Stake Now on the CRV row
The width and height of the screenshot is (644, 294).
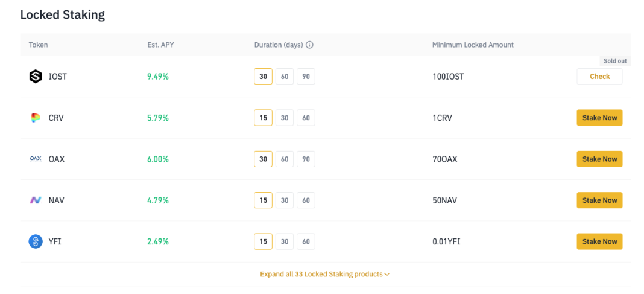point(599,118)
